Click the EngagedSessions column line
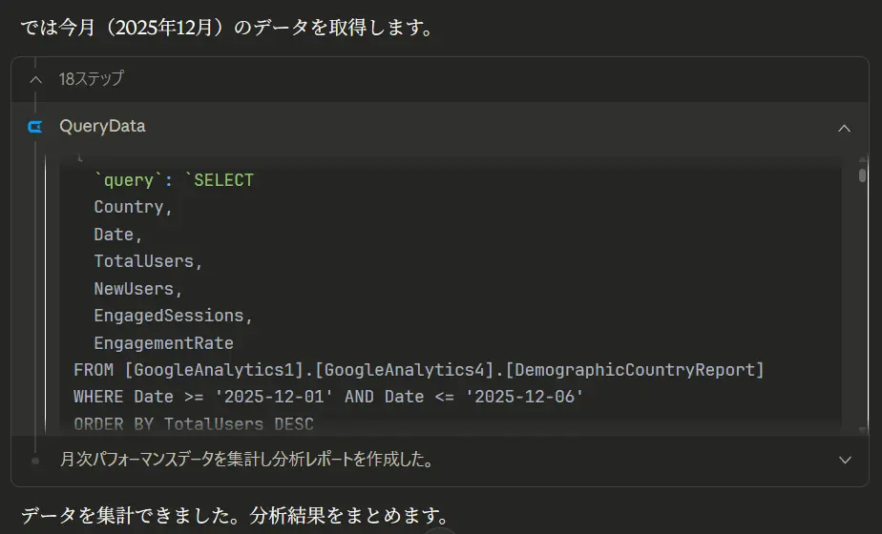 173,315
